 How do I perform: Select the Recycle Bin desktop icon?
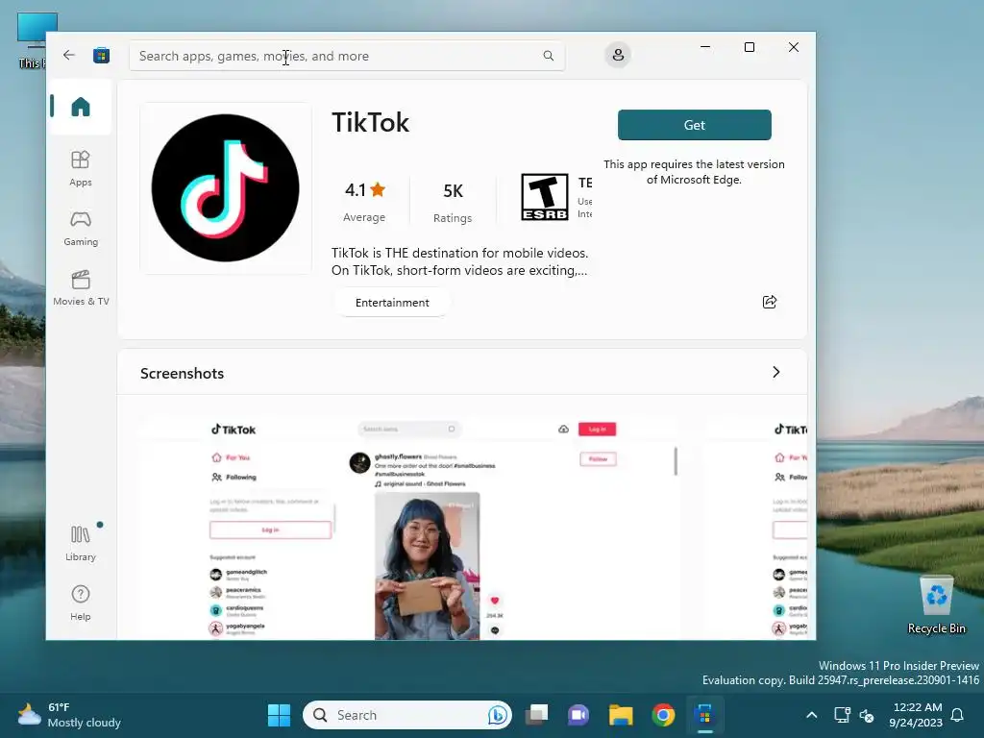(x=936, y=605)
